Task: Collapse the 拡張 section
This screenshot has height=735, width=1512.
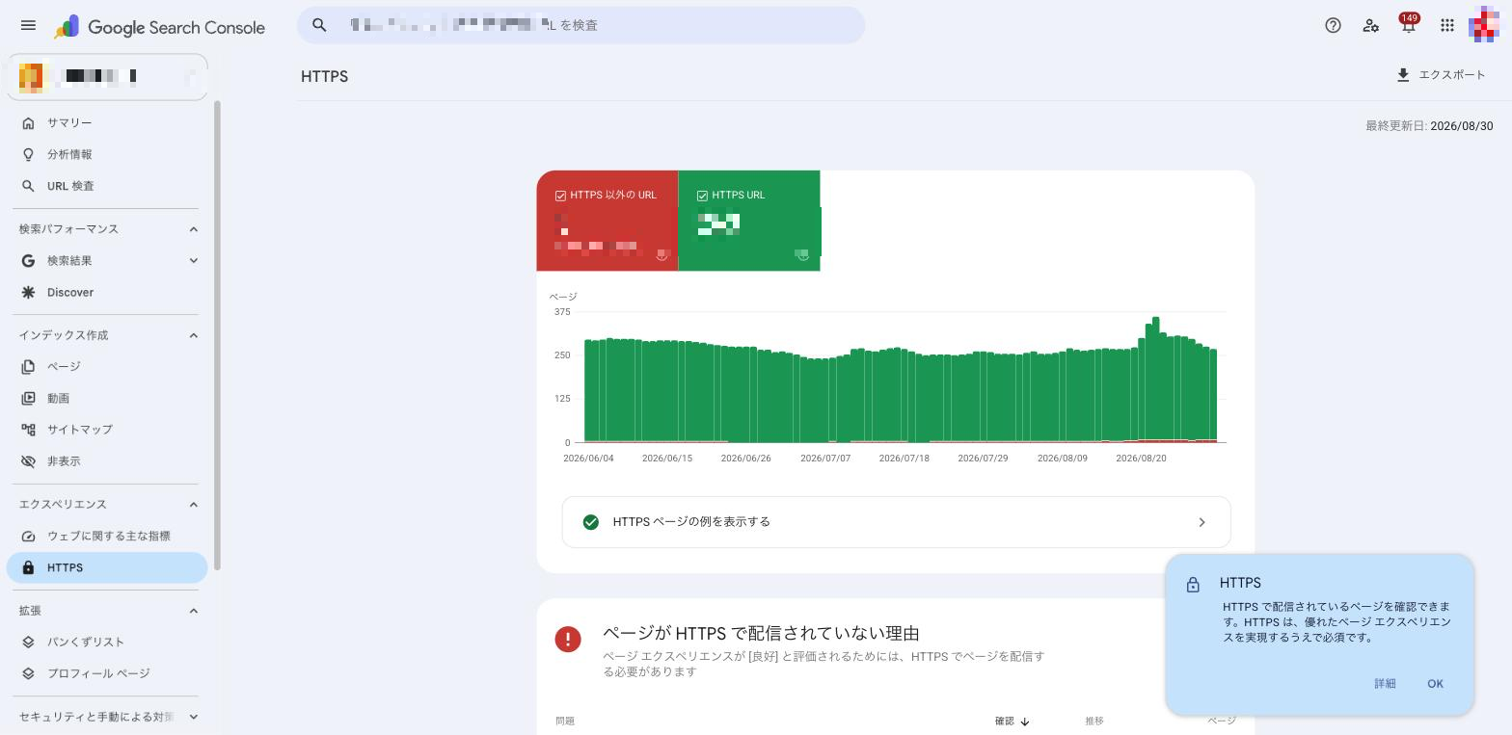Action: pos(194,611)
